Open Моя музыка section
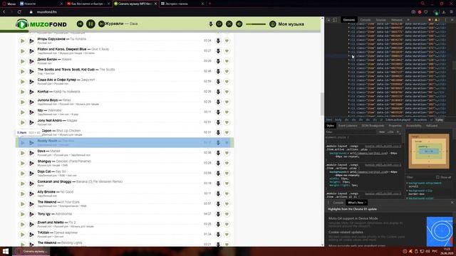 click(x=291, y=24)
